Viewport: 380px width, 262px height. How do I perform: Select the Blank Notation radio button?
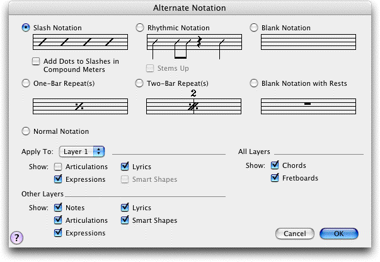point(254,27)
